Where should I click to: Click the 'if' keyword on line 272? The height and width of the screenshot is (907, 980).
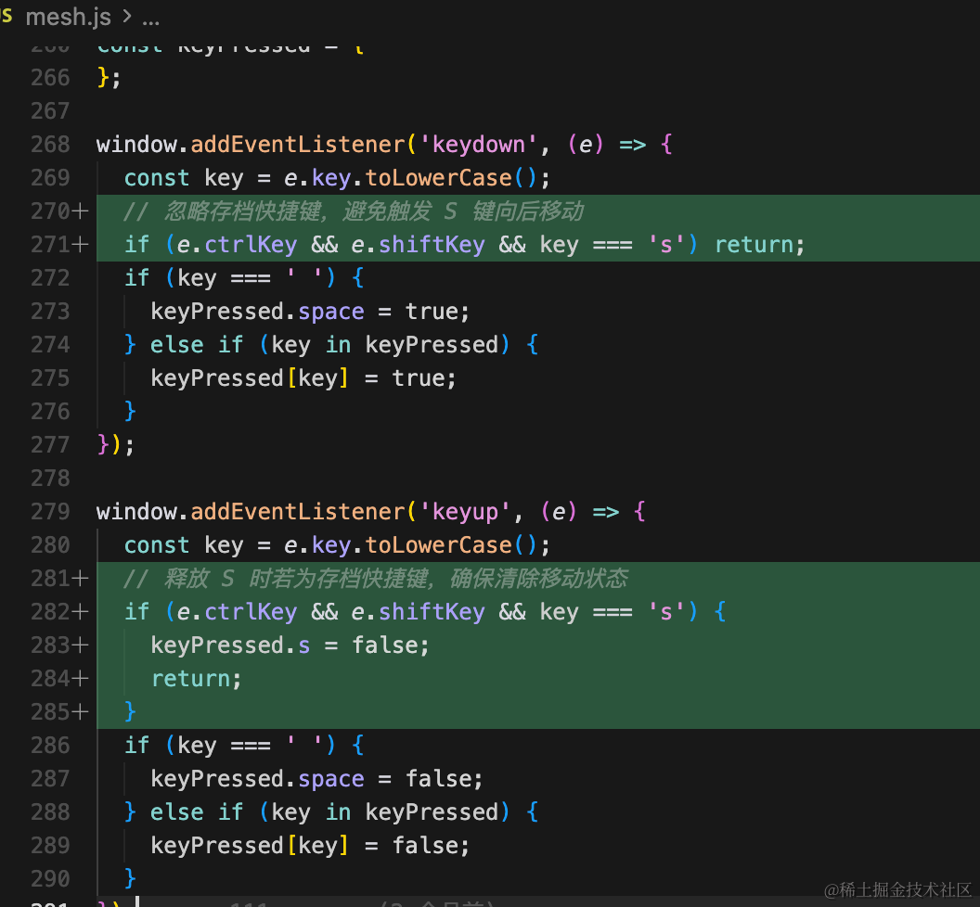[136, 278]
